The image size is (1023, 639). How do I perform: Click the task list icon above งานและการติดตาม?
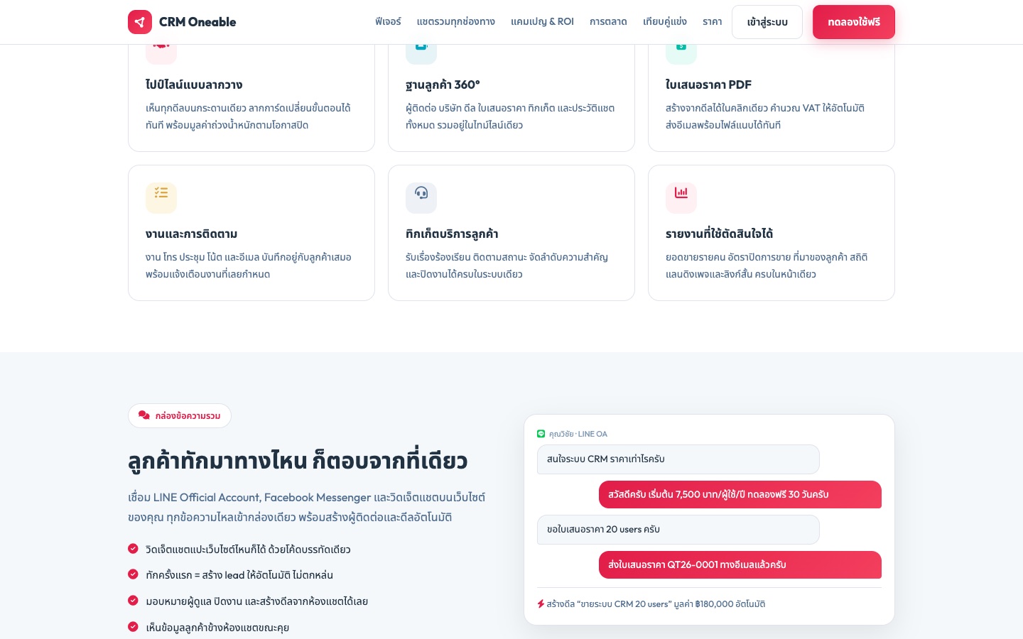(161, 192)
